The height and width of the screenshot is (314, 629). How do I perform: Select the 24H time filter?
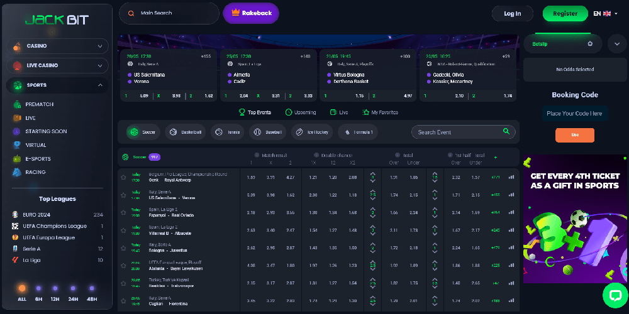pos(73,288)
